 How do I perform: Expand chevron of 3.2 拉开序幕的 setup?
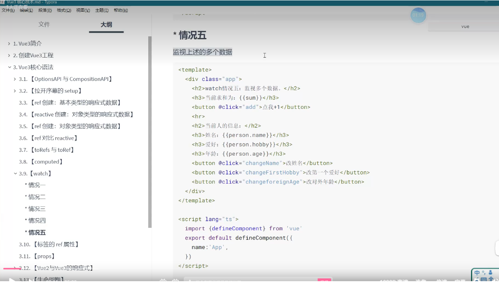(15, 91)
